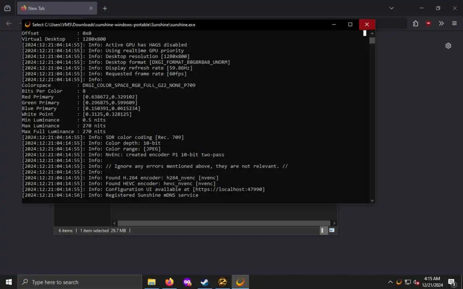The image size is (463, 289).
Task: Minimize the Sunshine console window
Action: (x=334, y=25)
